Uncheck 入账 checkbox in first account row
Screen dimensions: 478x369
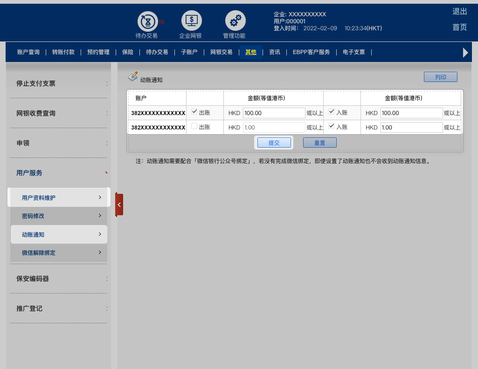(332, 112)
